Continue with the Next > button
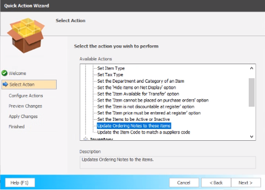This screenshot has width=265, height=190. tap(246, 182)
